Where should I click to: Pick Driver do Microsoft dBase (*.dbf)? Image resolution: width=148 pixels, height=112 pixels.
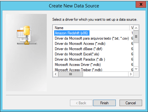(78, 49)
